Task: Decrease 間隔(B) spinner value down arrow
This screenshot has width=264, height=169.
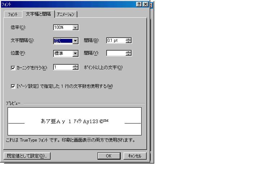Action: point(129,42)
